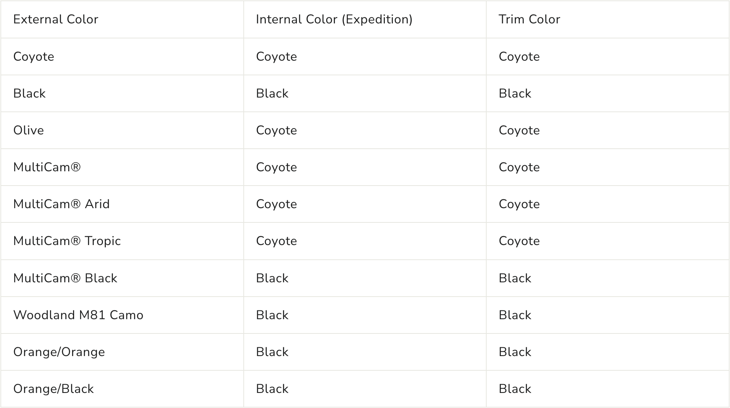Screen dimensions: 730x408
Task: Select the Orange/Orange cell
Action: [59, 352]
